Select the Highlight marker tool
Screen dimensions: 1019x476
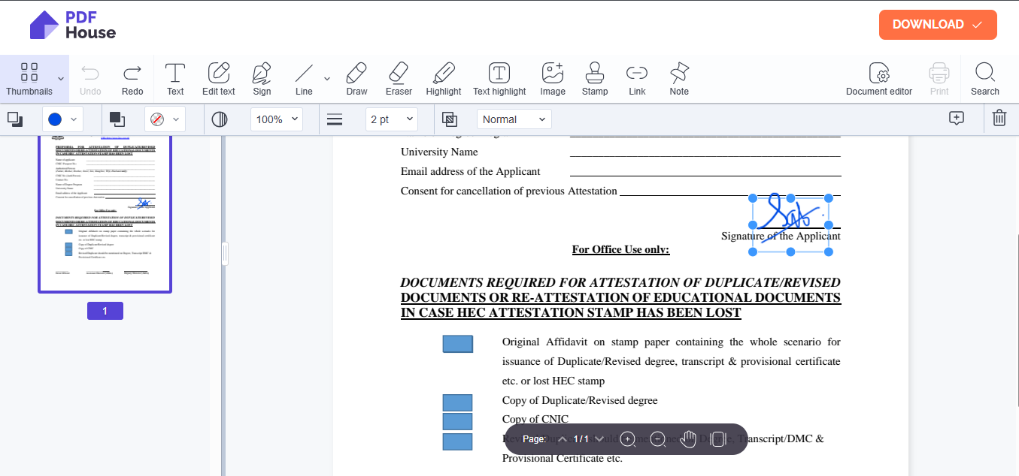tap(444, 79)
